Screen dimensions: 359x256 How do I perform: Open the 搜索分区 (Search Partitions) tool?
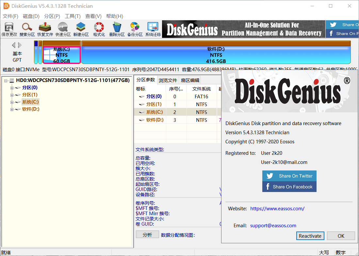point(27,29)
